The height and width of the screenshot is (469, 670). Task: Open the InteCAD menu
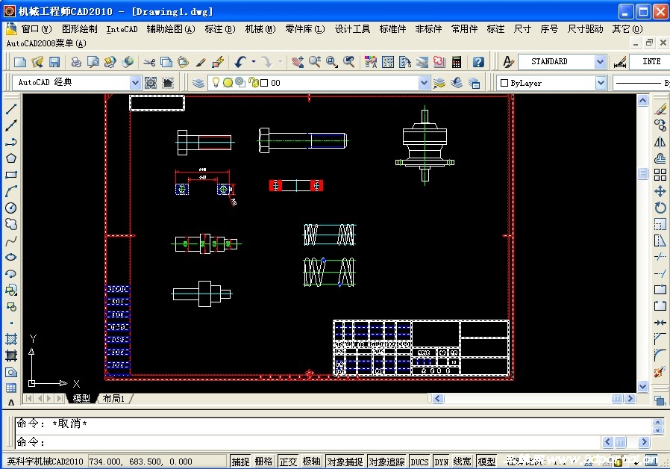tap(122, 29)
